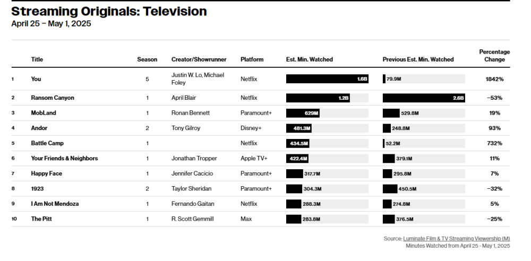This screenshot has height=261, width=531.
Task: Click the 629M bar for MobLand
Action: tap(303, 113)
